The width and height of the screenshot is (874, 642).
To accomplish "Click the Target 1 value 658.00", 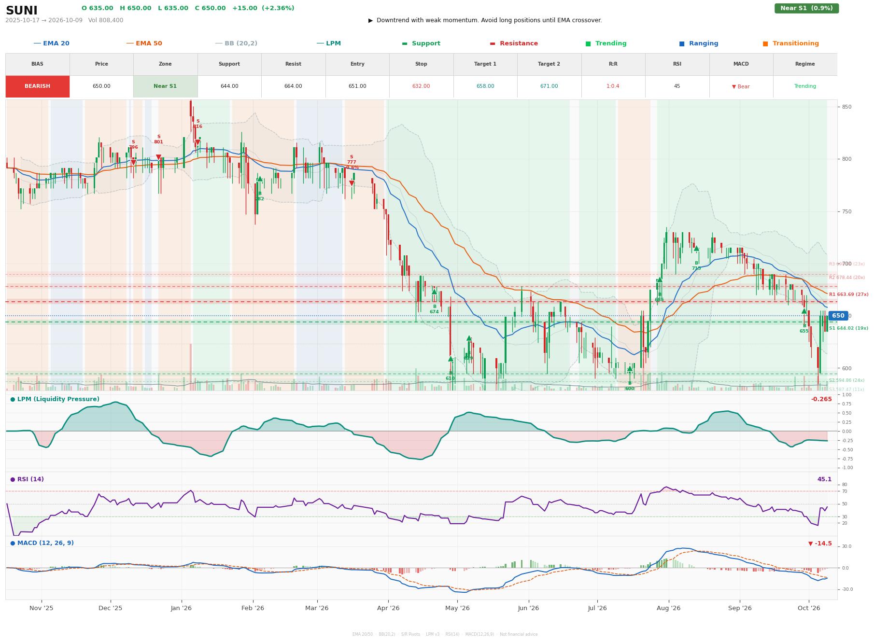I will 485,86.
